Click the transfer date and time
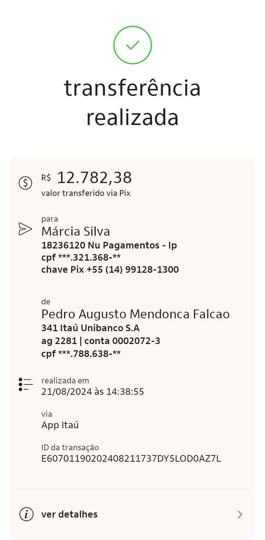Screen dimensions: 265x540 (x=93, y=392)
